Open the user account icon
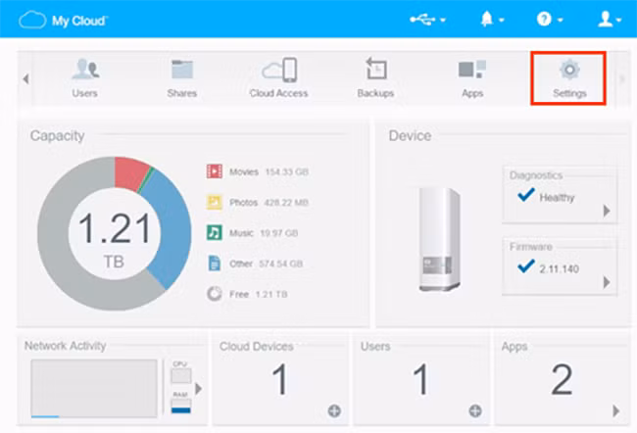This screenshot has width=637, height=433. coord(605,19)
